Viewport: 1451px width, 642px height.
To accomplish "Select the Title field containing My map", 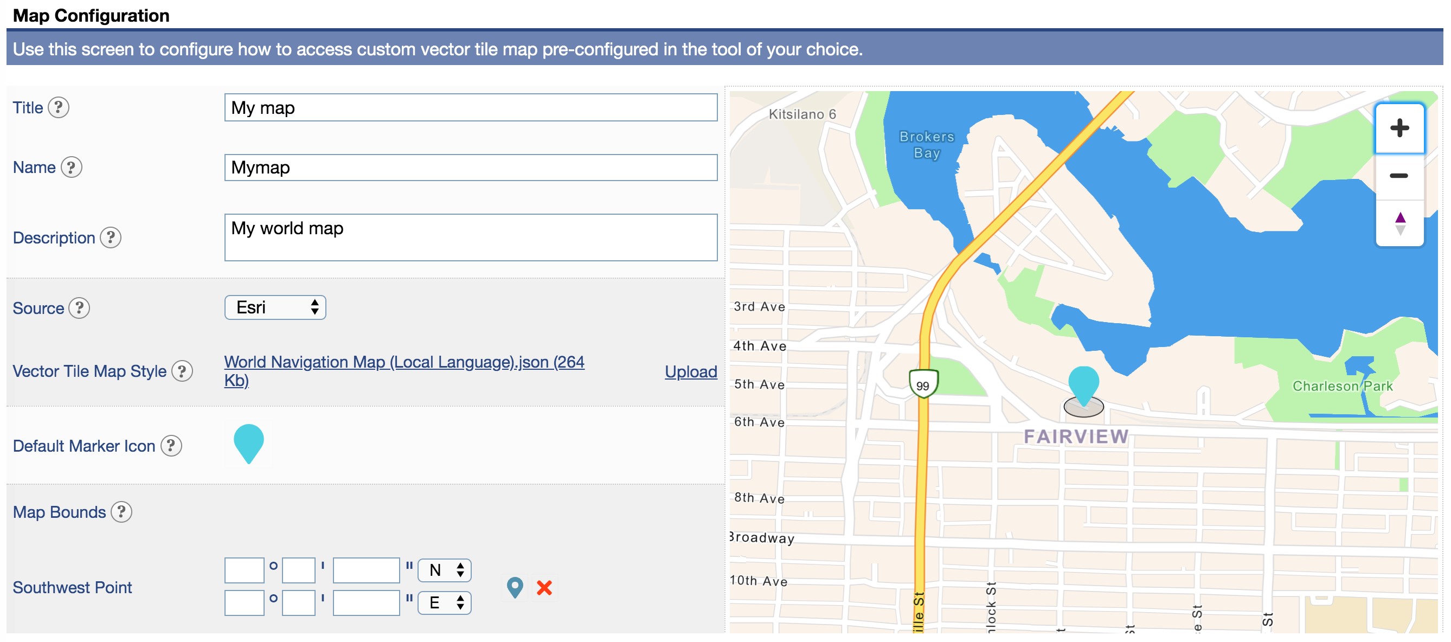I will click(x=470, y=107).
